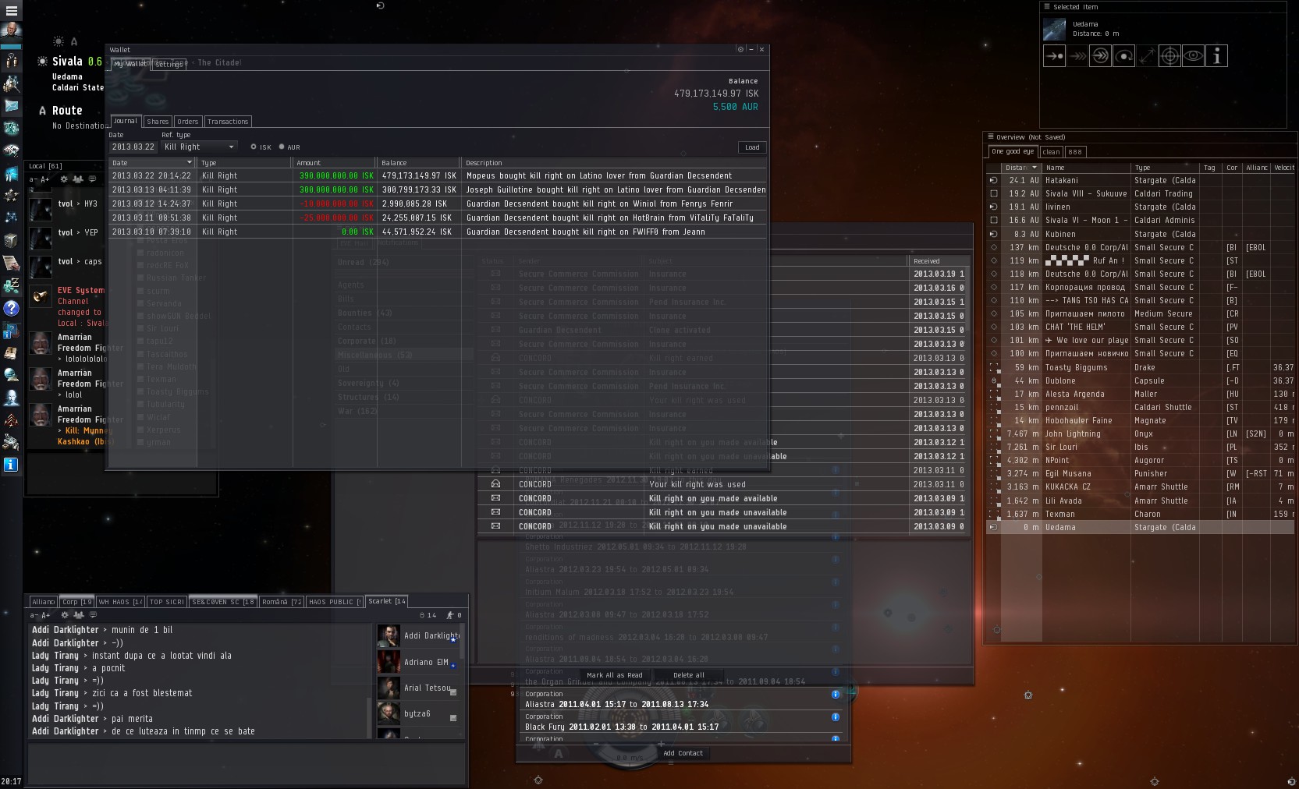Image resolution: width=1299 pixels, height=789 pixels.
Task: Open the Selected Item panel menu icon
Action: [1048, 7]
